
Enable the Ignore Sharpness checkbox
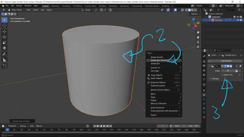coord(223,75)
